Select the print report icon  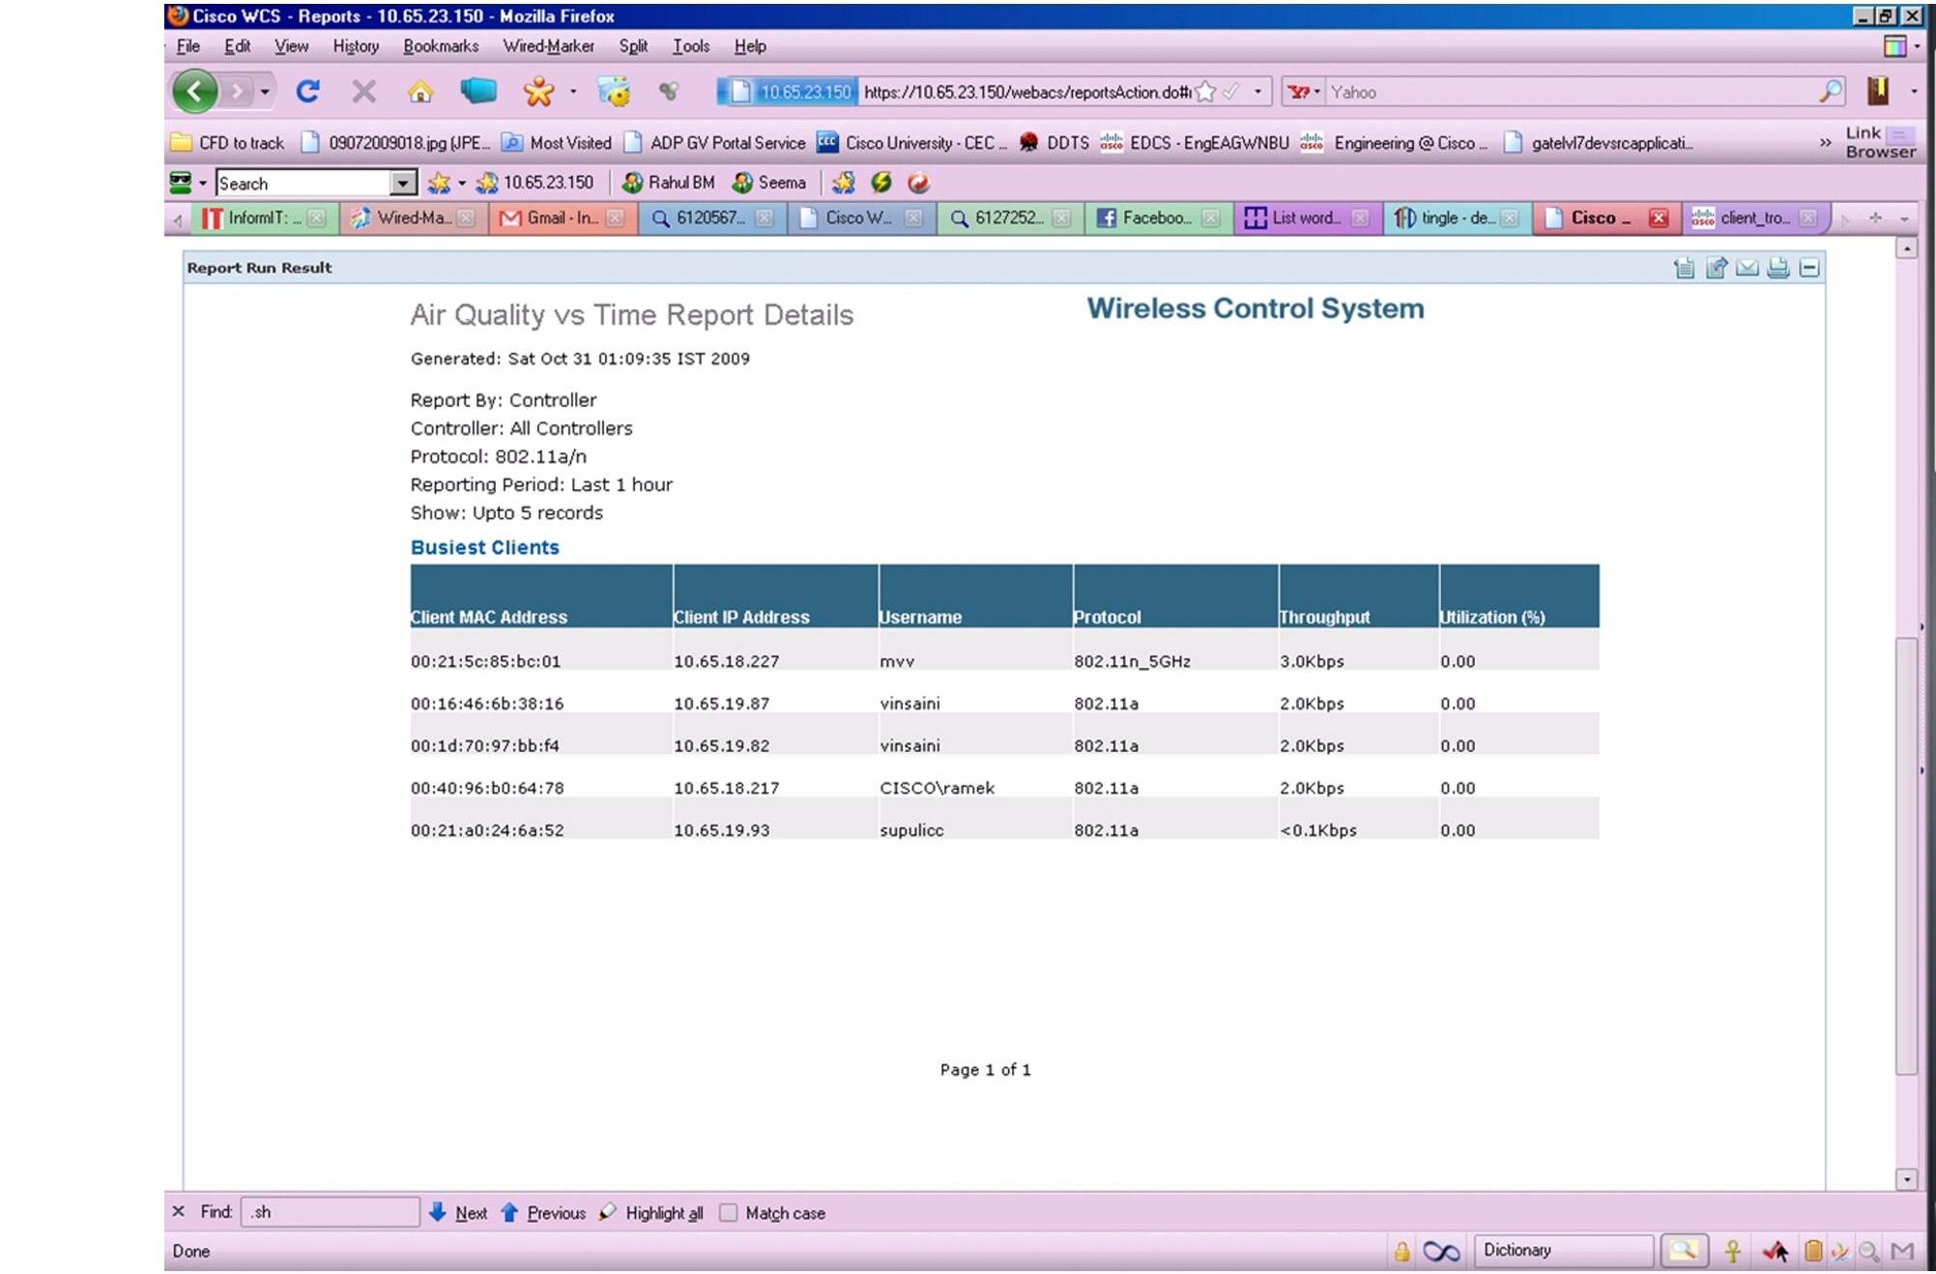pyautogui.click(x=1777, y=268)
